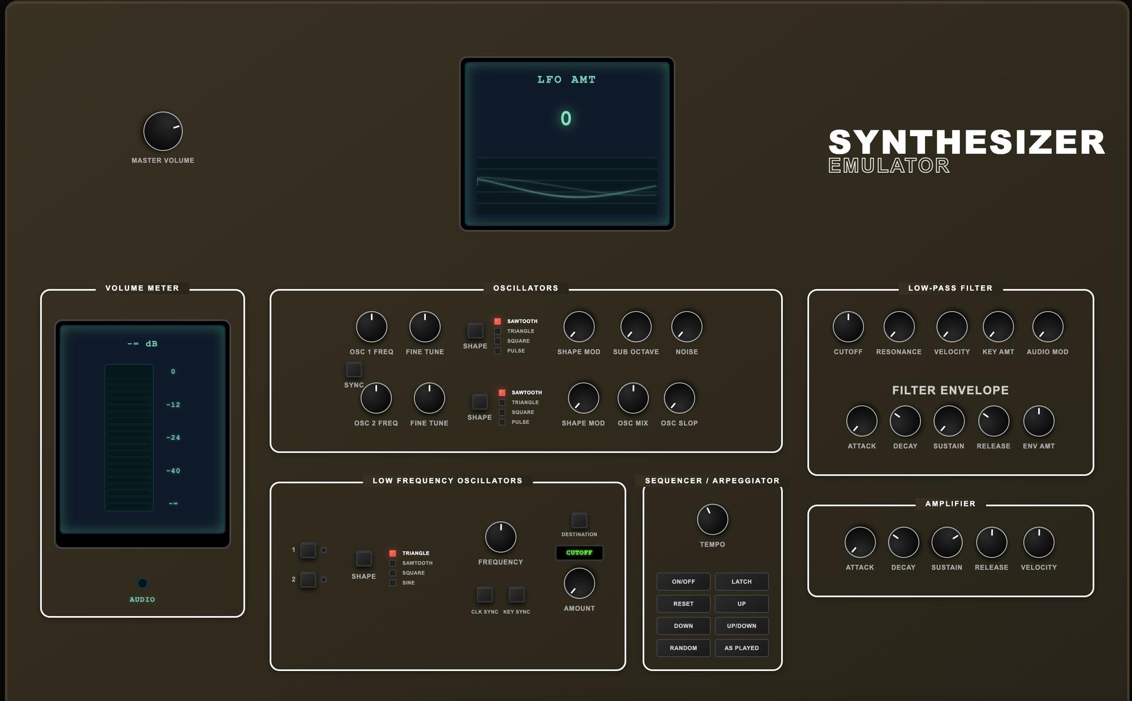1132x701 pixels.
Task: Toggle arpeggiator On/Off button
Action: coord(683,582)
